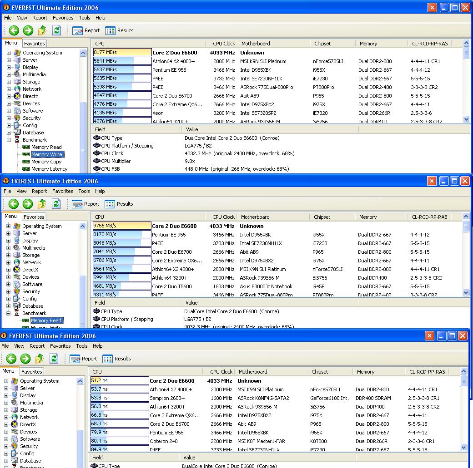Open the Report menu in bottom window
The image size is (473, 468).
tap(37, 346)
